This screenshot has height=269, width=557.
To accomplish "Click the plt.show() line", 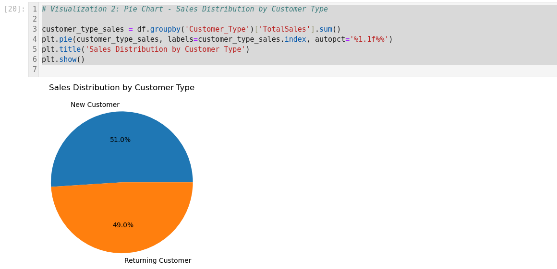I will coord(63,59).
